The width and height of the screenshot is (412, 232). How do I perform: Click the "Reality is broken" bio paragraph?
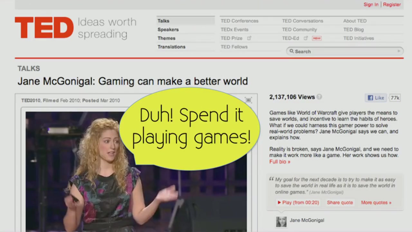coord(334,152)
